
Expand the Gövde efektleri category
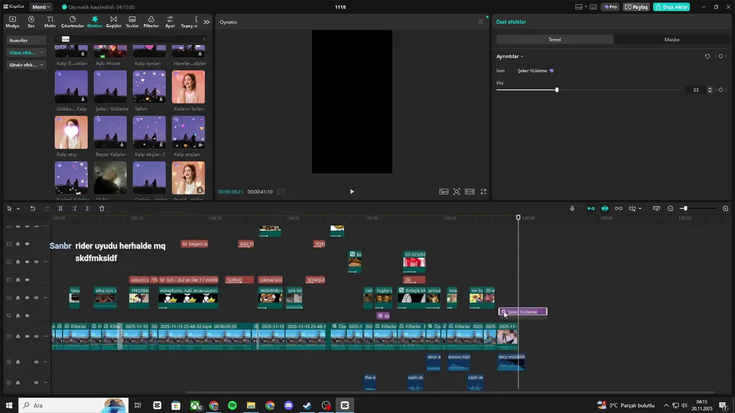41,65
